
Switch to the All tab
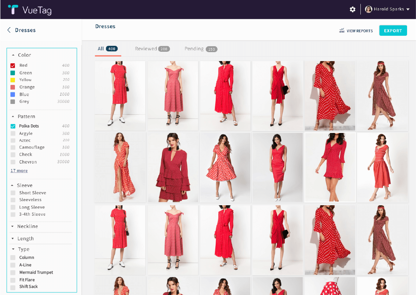pyautogui.click(x=108, y=49)
